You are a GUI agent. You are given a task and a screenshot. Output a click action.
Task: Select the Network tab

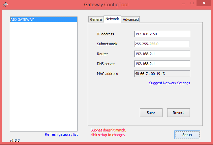coord(112,19)
